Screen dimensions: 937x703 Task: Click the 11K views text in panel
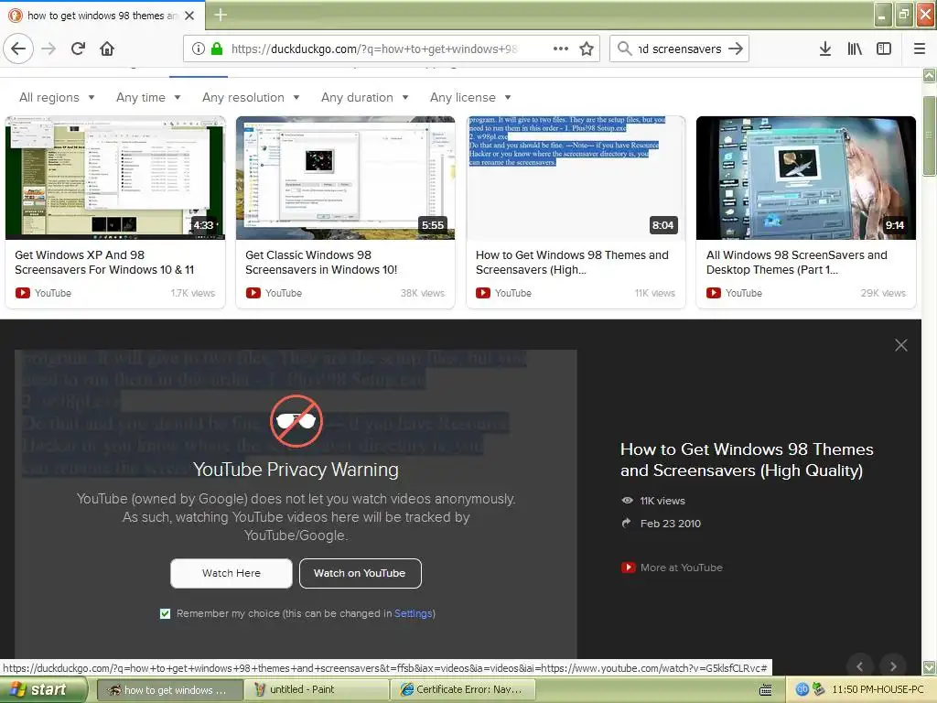point(662,501)
